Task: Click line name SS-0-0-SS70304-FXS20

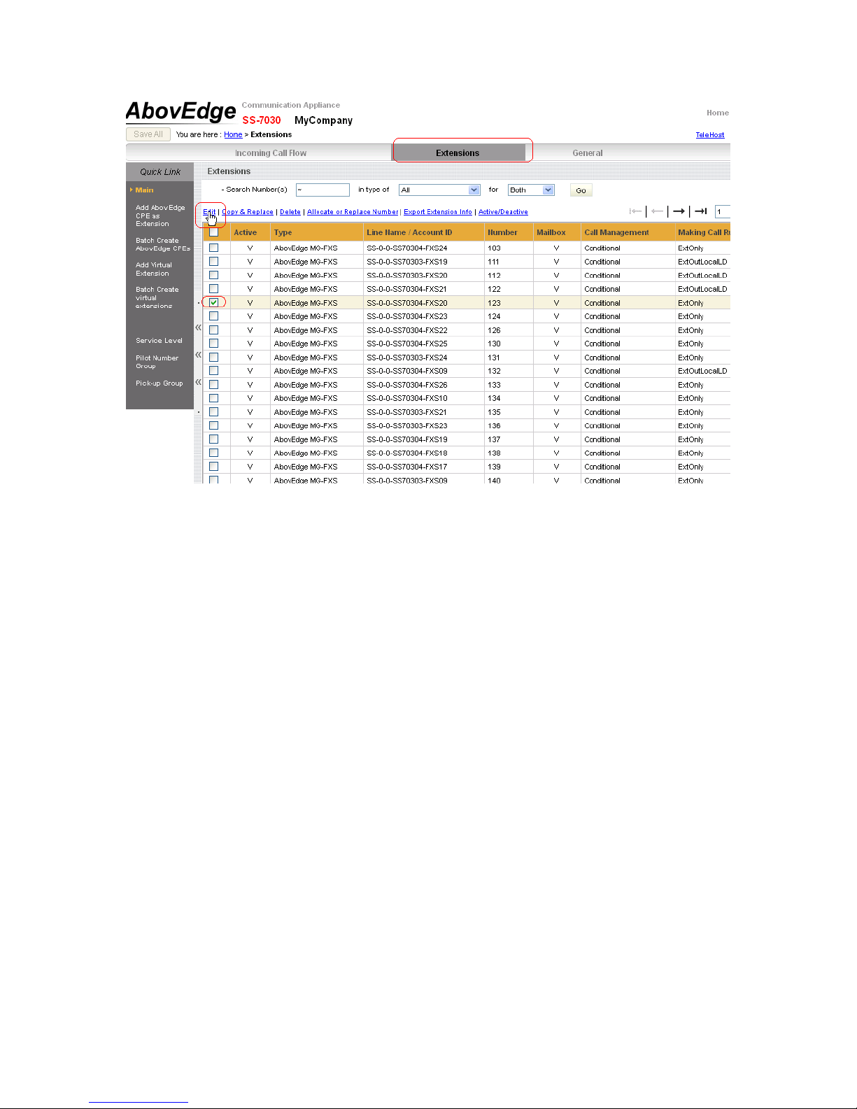Action: (407, 303)
